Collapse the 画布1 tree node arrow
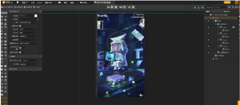Image resolution: width=240 pixels, height=105 pixels. (213, 21)
